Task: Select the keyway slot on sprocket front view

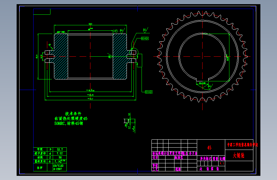Action: [x=203, y=79]
